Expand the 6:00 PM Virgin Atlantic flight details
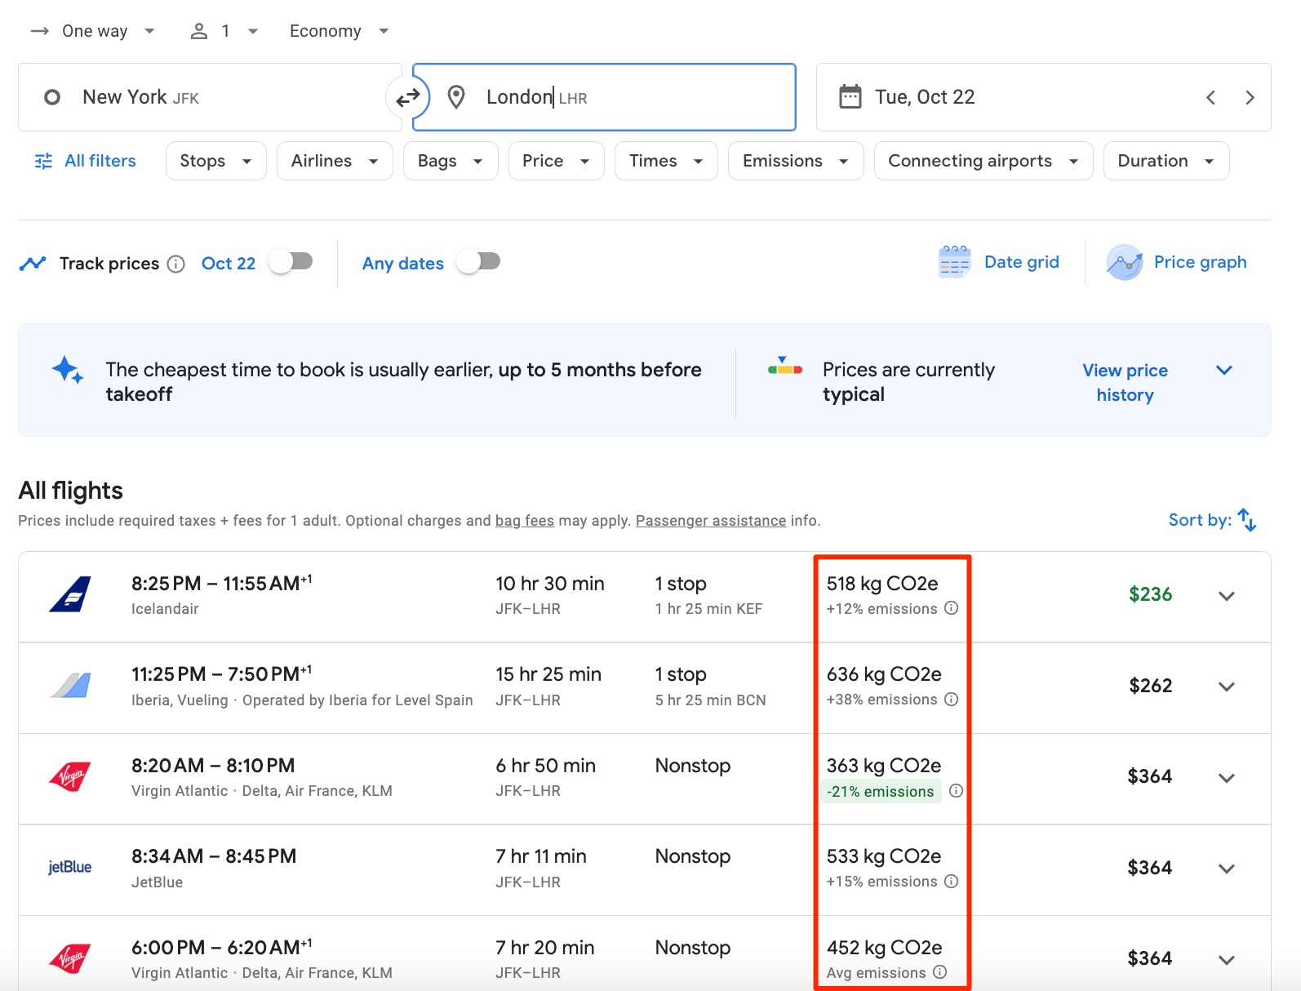The width and height of the screenshot is (1301, 991). [1226, 960]
